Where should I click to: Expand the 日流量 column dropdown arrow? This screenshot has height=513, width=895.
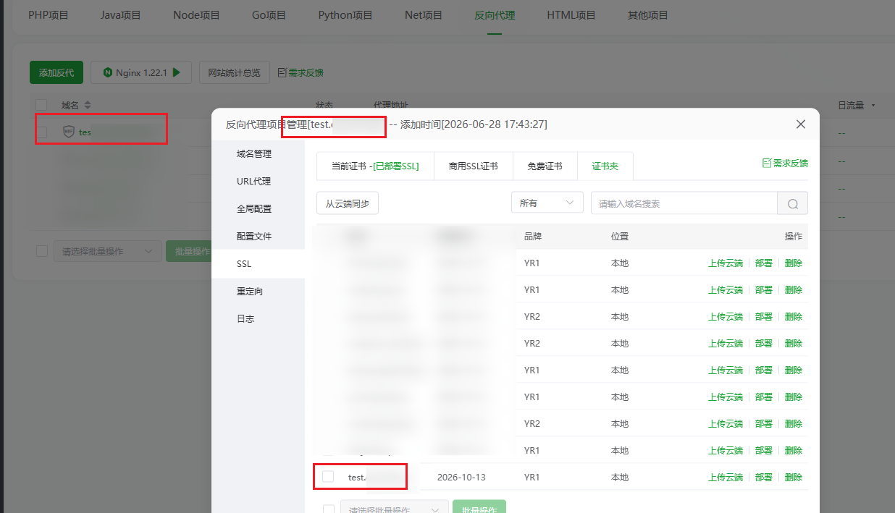click(x=873, y=106)
